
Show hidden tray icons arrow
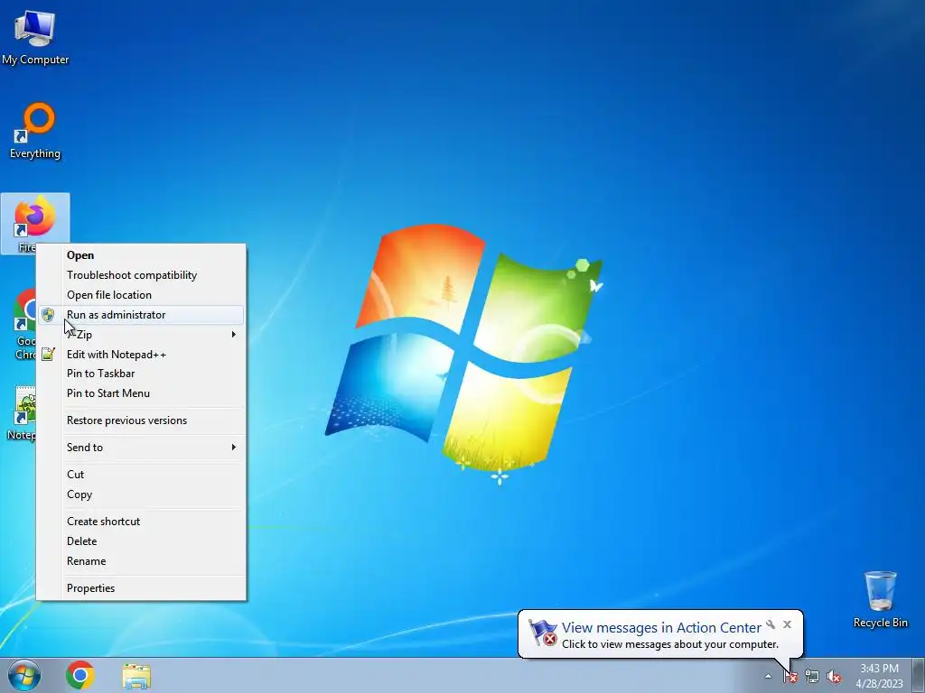click(768, 676)
